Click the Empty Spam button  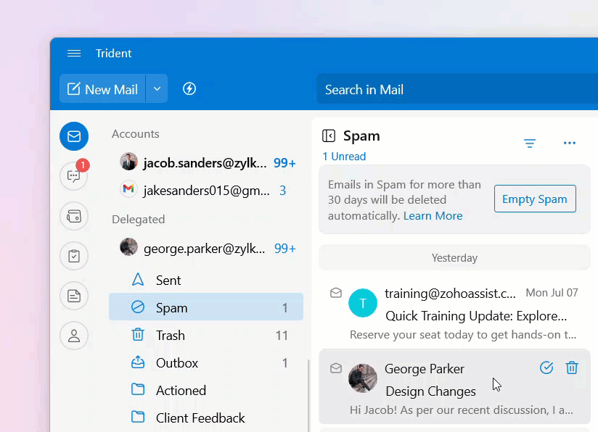pos(535,199)
